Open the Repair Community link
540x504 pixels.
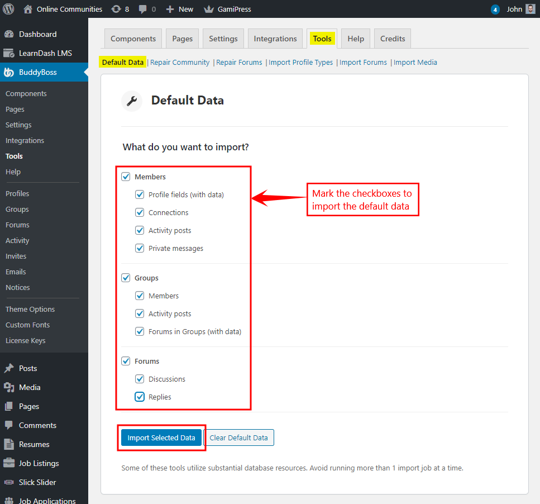tap(180, 62)
